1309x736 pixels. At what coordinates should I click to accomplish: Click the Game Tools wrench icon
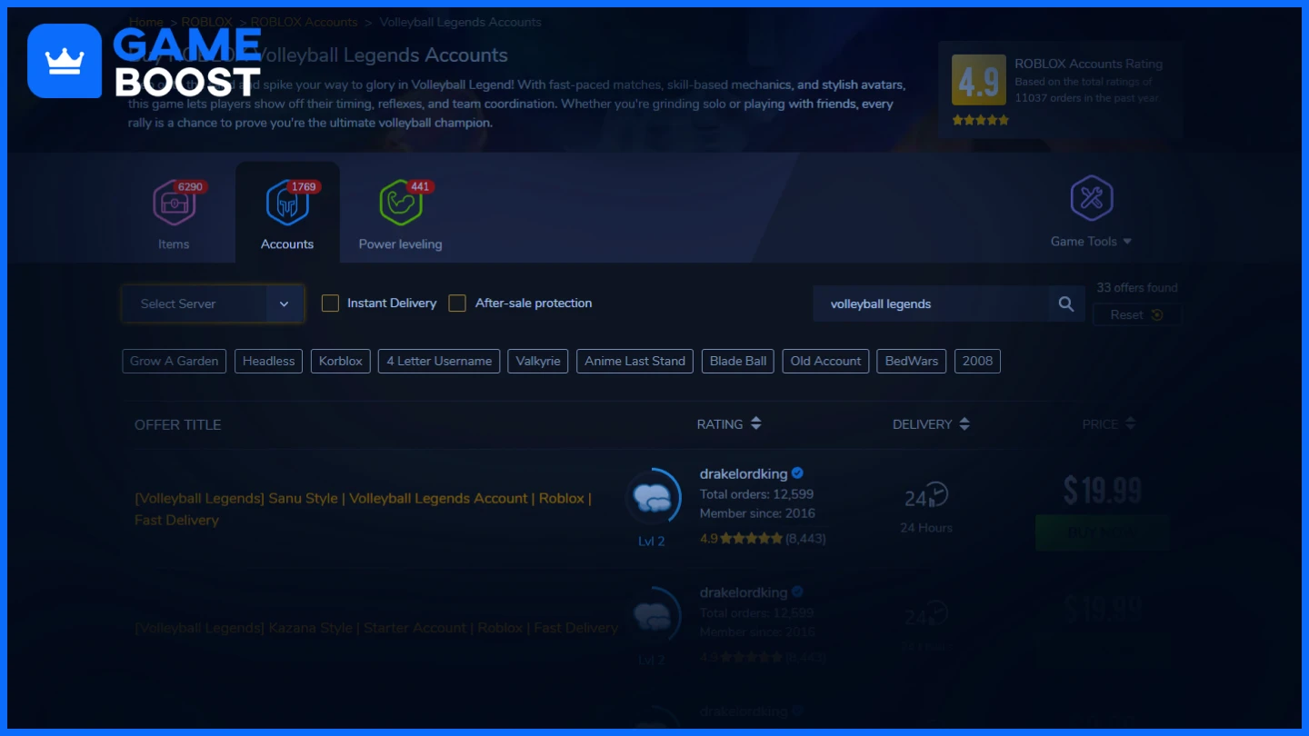1092,198
